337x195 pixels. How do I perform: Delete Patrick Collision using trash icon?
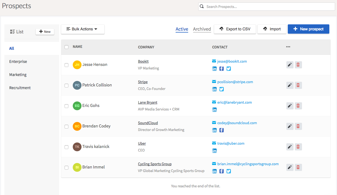298,85
